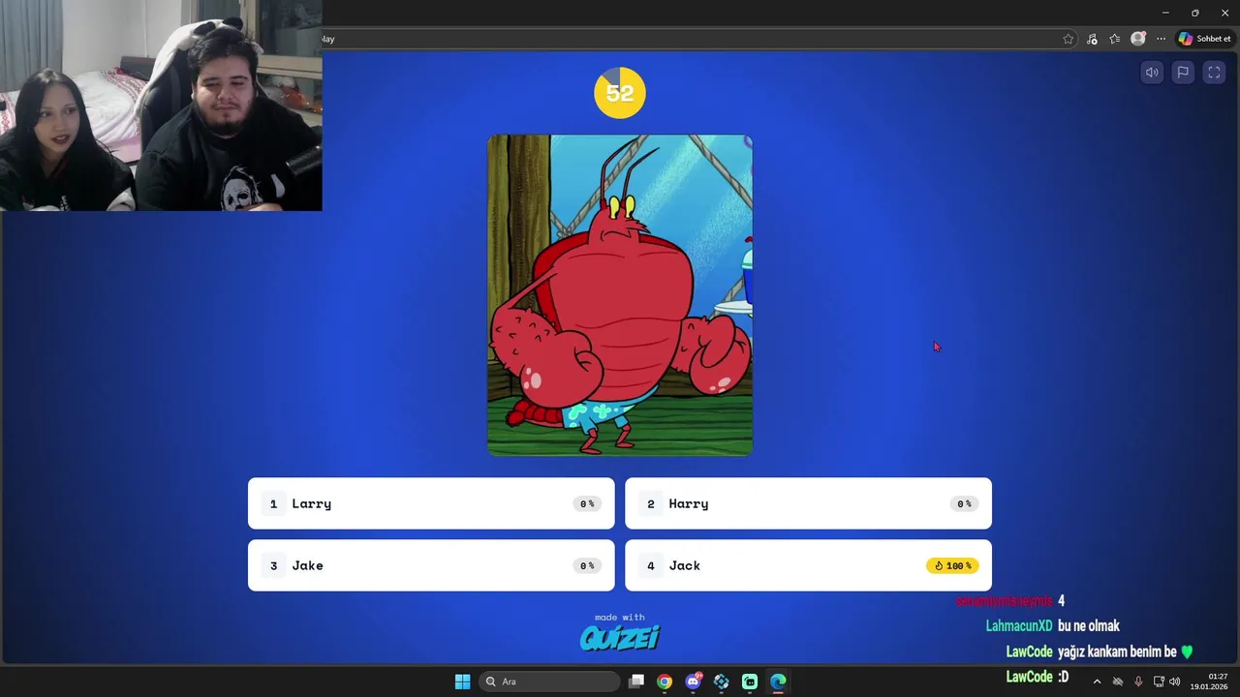
Task: Choose answer 4 Jack
Action: (808, 565)
